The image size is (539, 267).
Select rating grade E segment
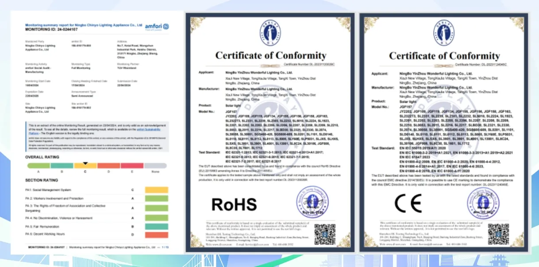[x=132, y=166]
